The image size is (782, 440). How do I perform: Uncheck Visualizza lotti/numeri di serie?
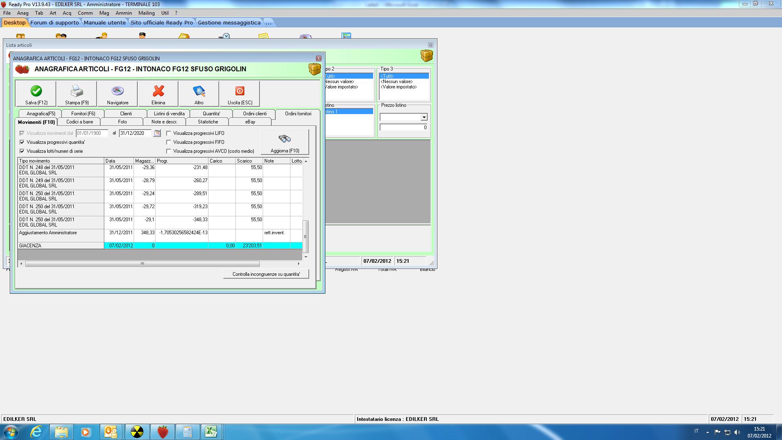pyautogui.click(x=22, y=151)
